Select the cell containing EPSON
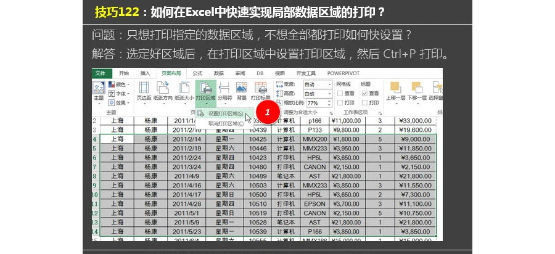 tap(314, 204)
